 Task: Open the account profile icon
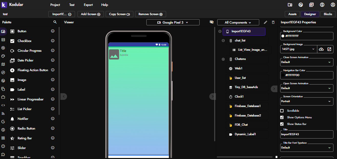(x=333, y=5)
